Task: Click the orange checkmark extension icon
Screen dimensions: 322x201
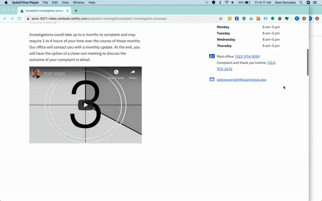Action: tap(258, 18)
